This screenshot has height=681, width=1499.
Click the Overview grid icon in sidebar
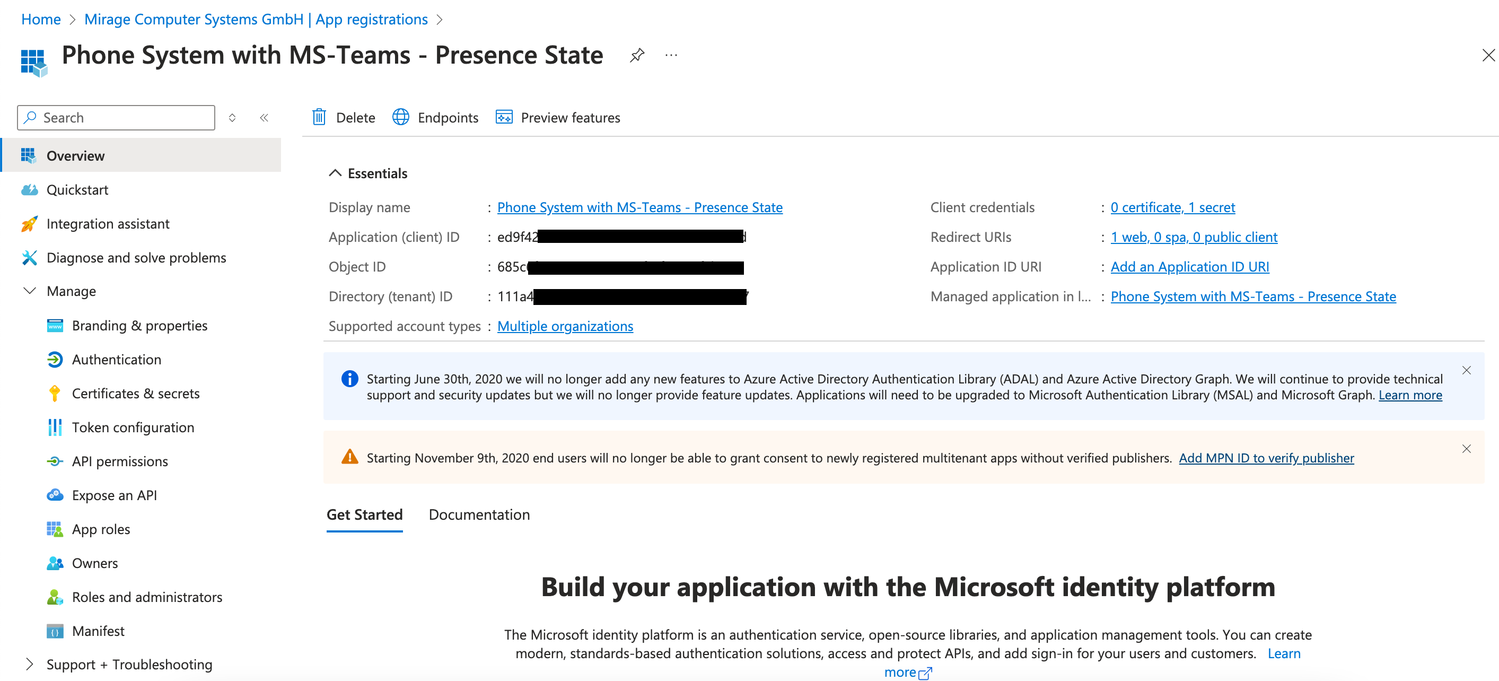[x=29, y=155]
